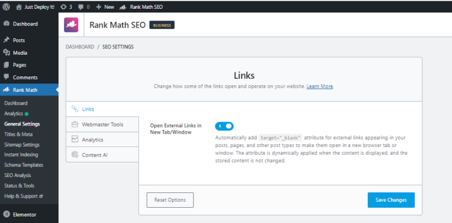
Task: Click Rank Math SEO admin bar icon
Action: [x=123, y=7]
